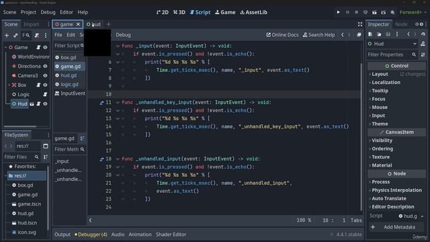The width and height of the screenshot is (430, 242).
Task: Click the scene filter search field
Action: (26, 35)
